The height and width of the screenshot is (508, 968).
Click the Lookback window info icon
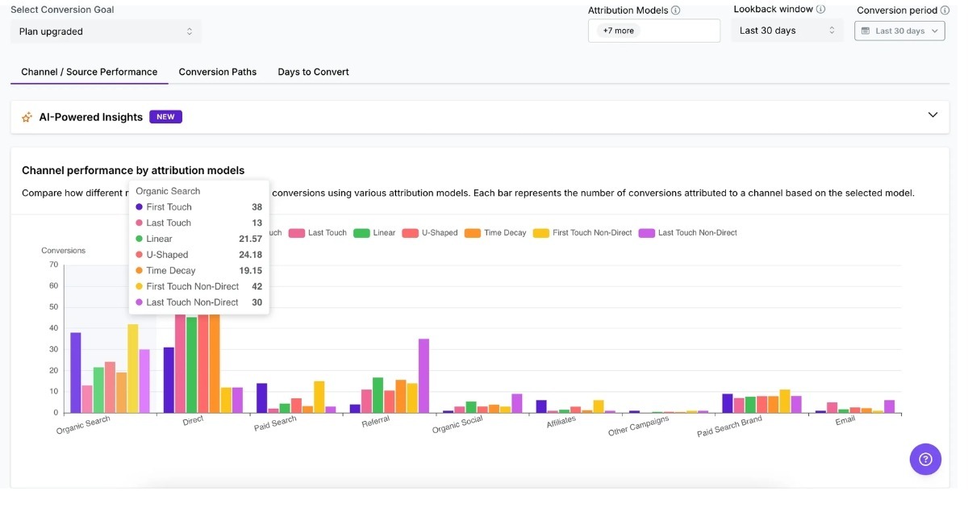[820, 10]
